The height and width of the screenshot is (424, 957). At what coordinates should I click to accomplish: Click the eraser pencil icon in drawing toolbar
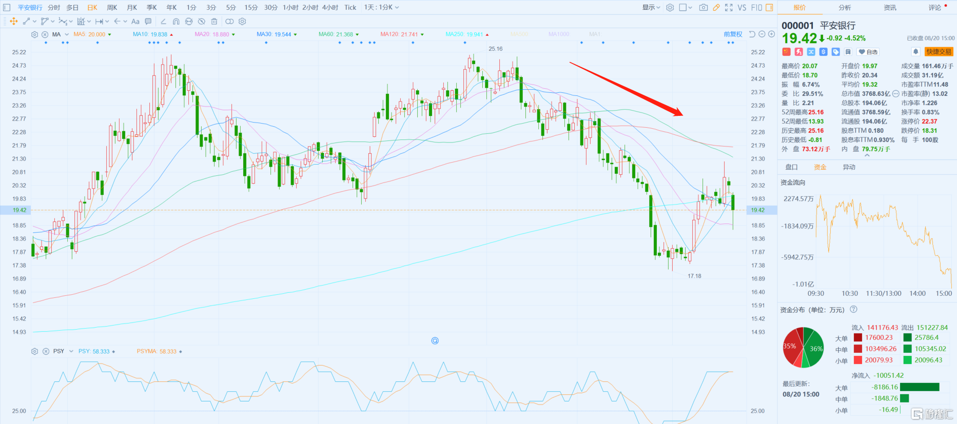[x=163, y=21]
